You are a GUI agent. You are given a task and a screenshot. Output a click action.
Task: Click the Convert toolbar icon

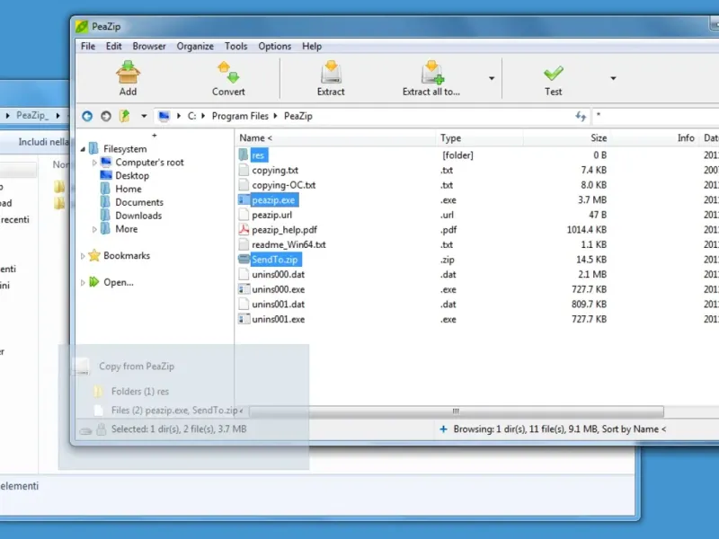(x=228, y=72)
